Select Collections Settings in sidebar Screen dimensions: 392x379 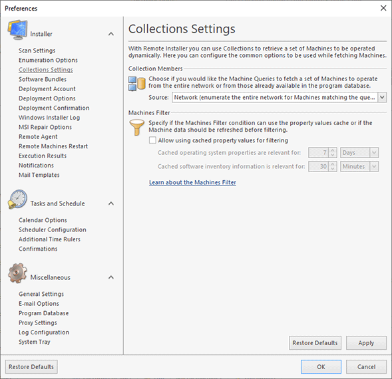click(46, 70)
